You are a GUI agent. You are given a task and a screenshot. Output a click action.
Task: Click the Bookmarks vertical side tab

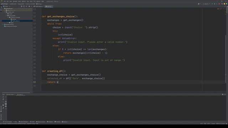coord(1,109)
